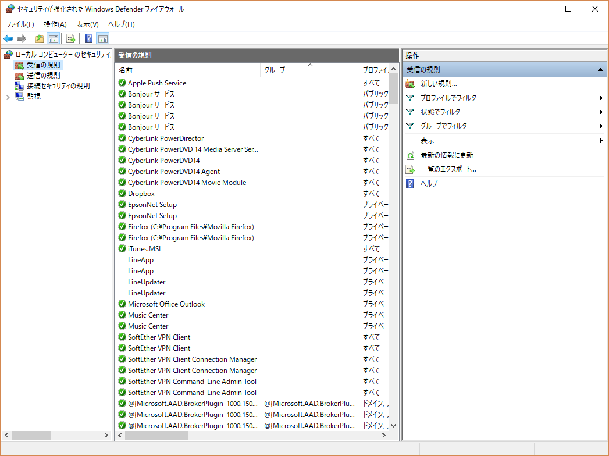Click the green check icon of iTunes.MSI
The height and width of the screenshot is (456, 609).
(122, 248)
